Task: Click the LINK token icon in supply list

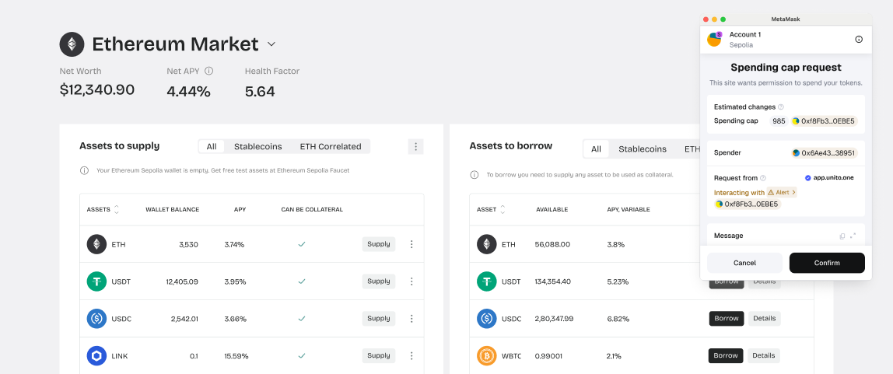Action: click(x=96, y=355)
